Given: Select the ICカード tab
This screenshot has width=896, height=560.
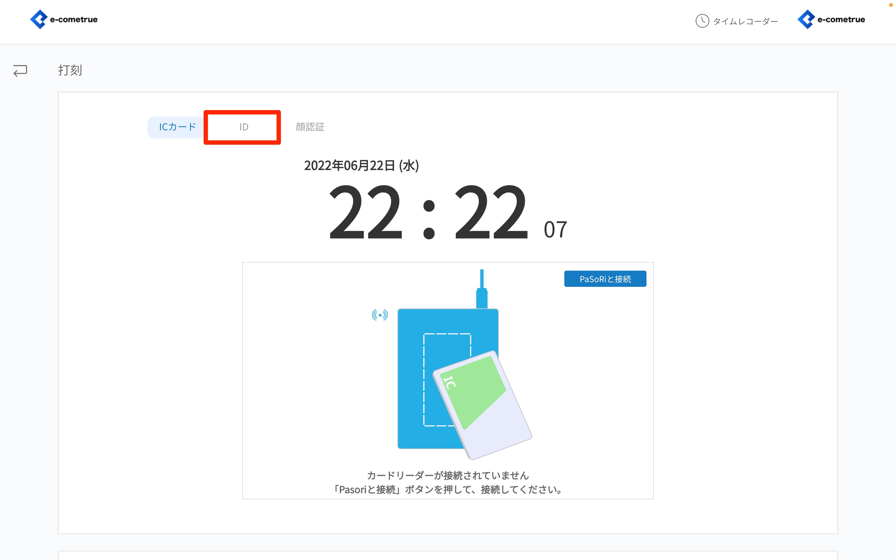Looking at the screenshot, I should coord(177,127).
